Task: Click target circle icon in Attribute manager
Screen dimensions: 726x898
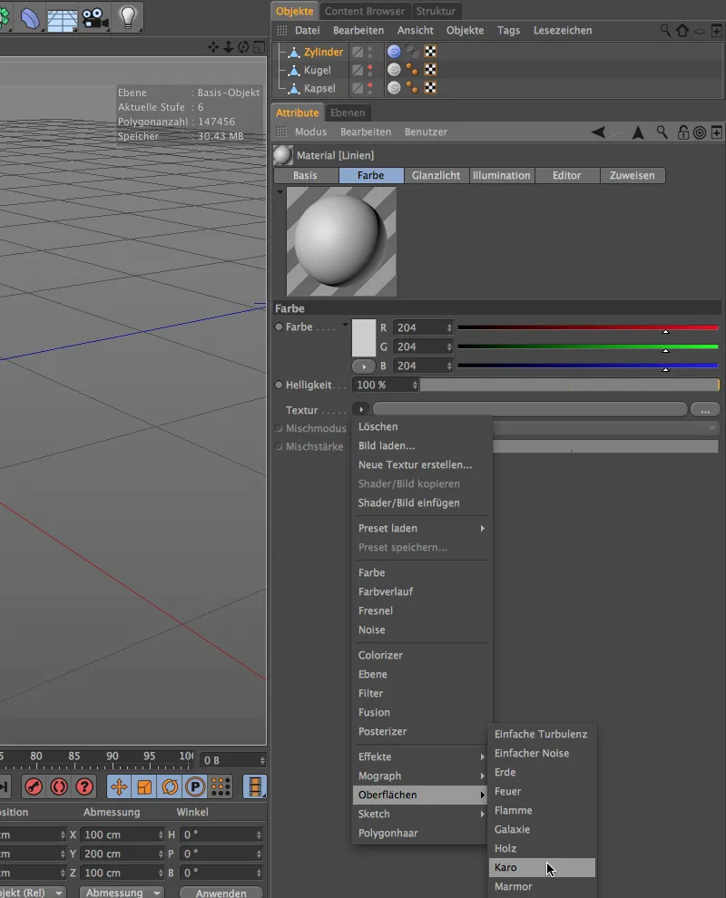Action: [x=700, y=132]
